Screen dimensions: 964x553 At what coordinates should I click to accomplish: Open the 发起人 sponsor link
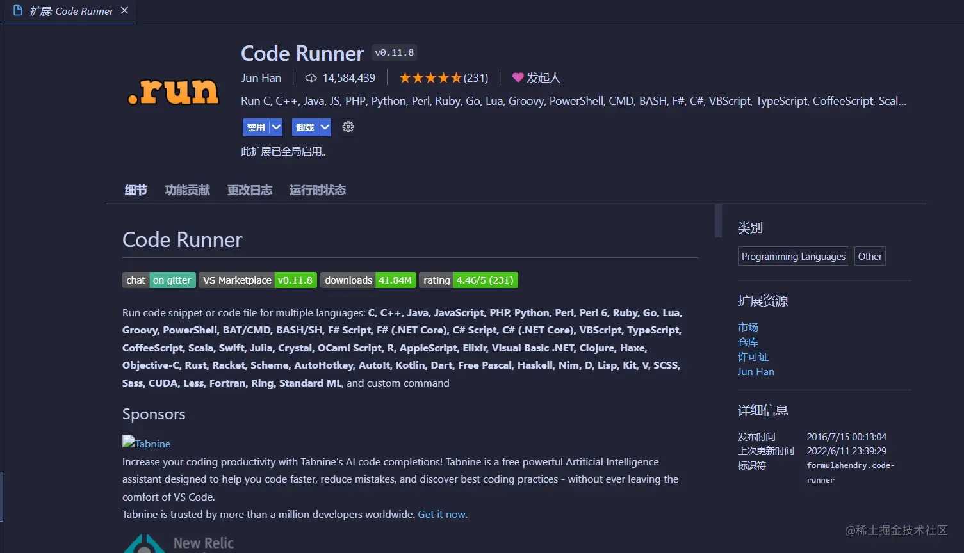[543, 78]
